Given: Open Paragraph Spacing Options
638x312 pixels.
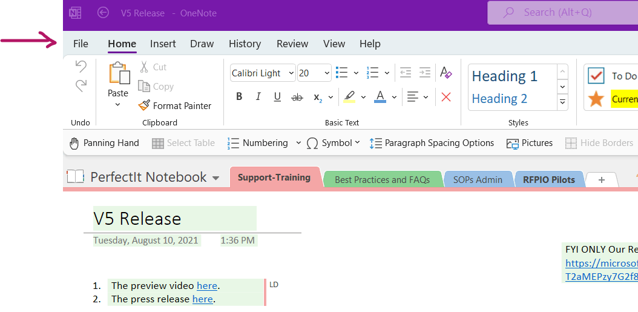Looking at the screenshot, I should [x=432, y=143].
